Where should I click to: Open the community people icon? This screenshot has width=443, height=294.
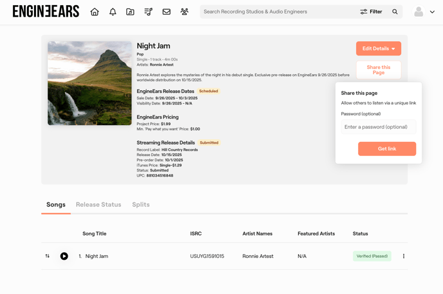pyautogui.click(x=184, y=12)
